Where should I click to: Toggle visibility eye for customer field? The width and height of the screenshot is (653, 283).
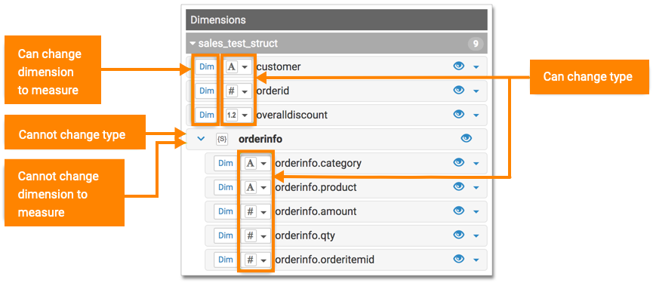click(x=458, y=66)
